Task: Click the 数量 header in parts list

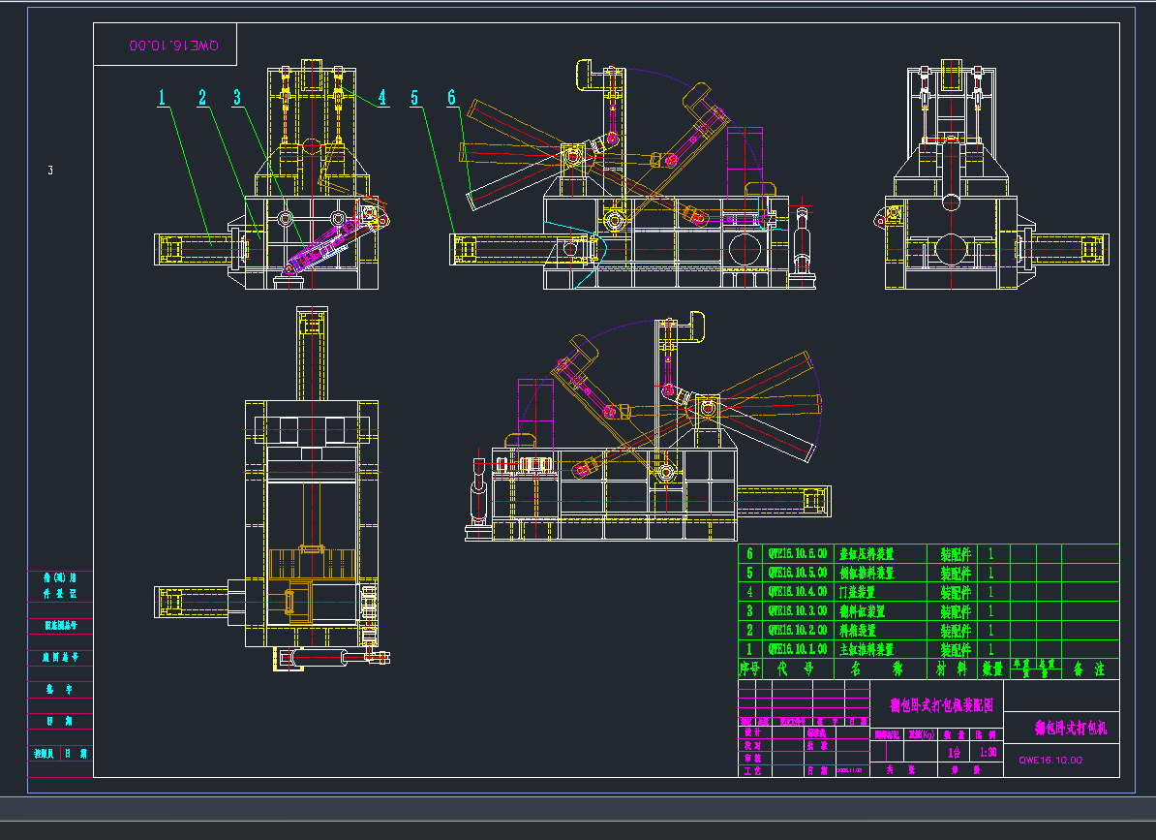Action: point(992,669)
